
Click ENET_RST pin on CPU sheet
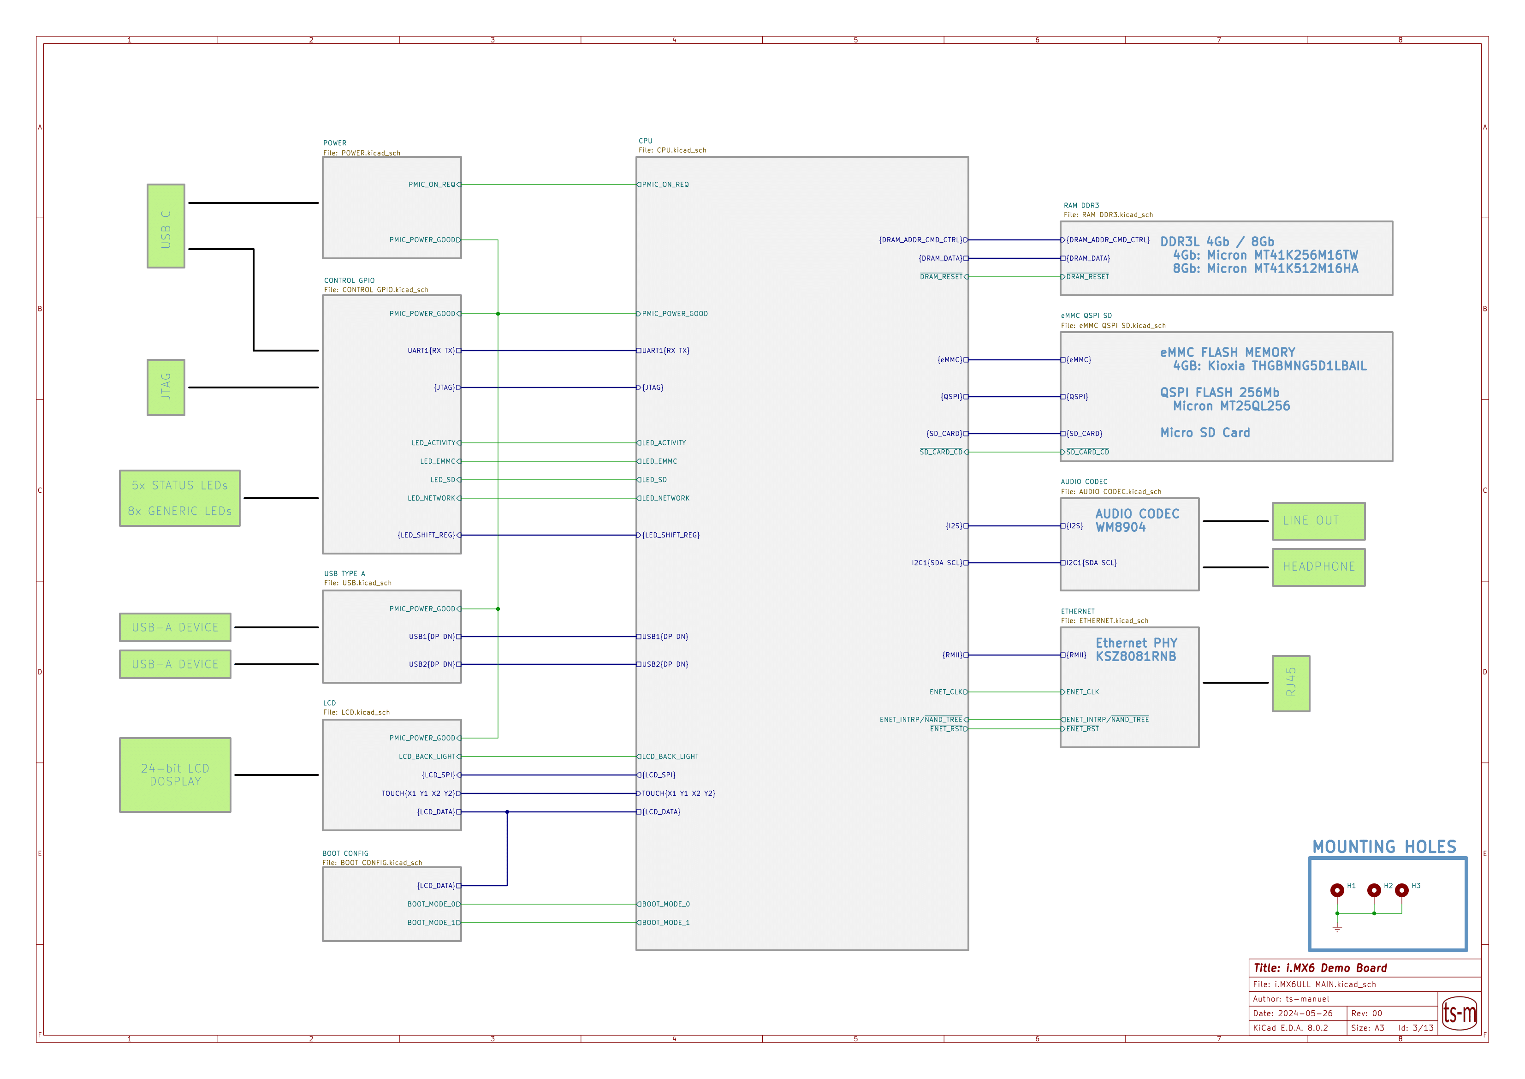[949, 729]
